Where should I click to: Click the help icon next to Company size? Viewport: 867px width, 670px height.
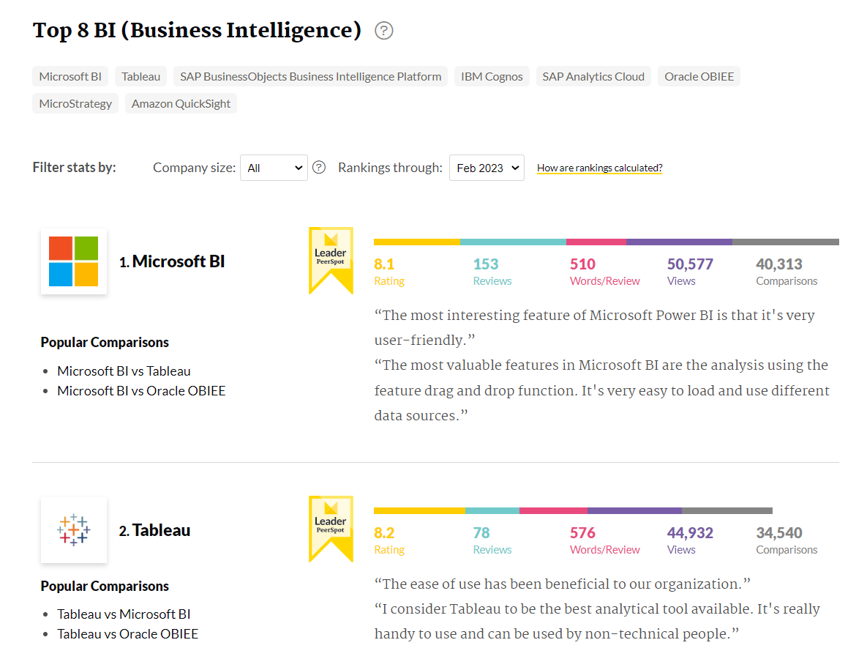tap(319, 168)
